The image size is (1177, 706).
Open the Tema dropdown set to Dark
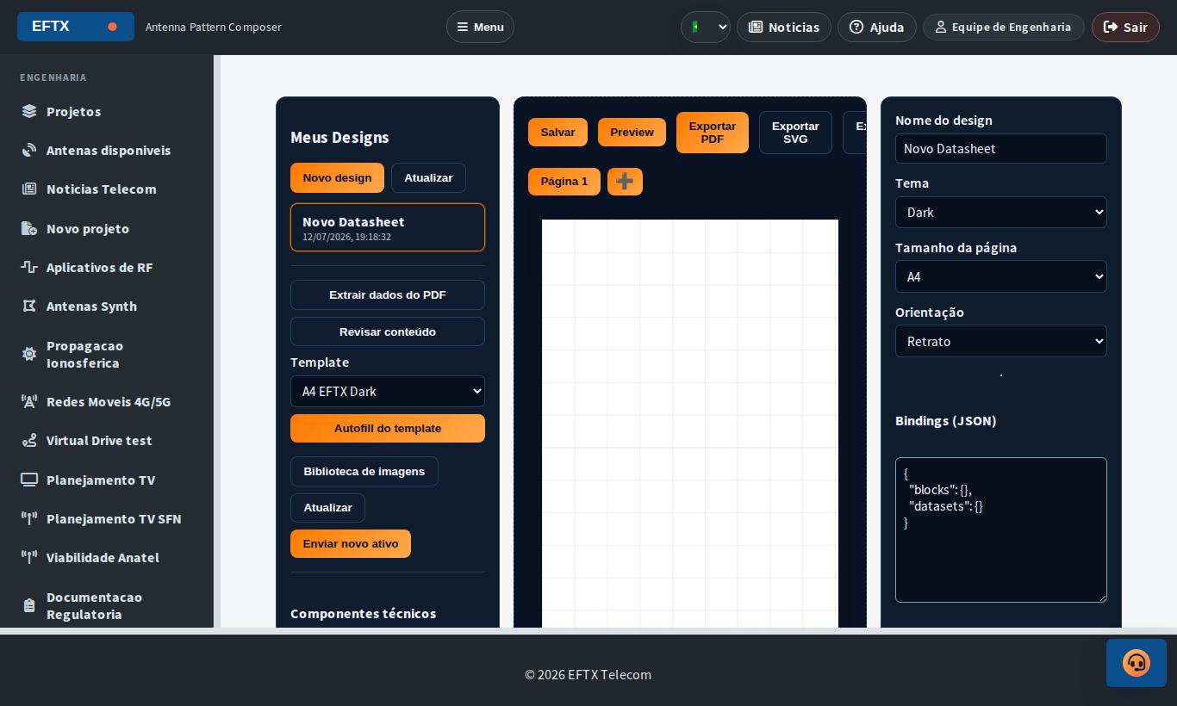(x=1001, y=212)
